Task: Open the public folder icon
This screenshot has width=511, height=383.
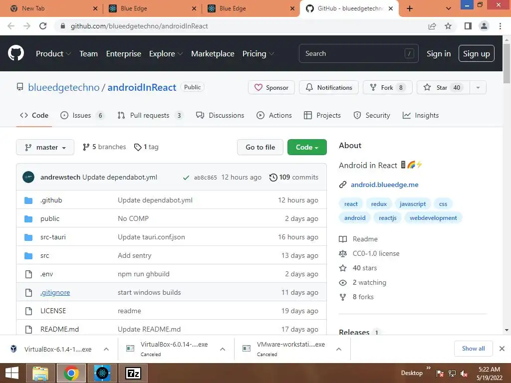Action: (x=28, y=218)
